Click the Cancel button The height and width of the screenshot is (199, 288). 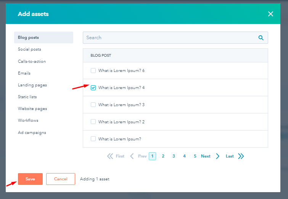(61, 179)
